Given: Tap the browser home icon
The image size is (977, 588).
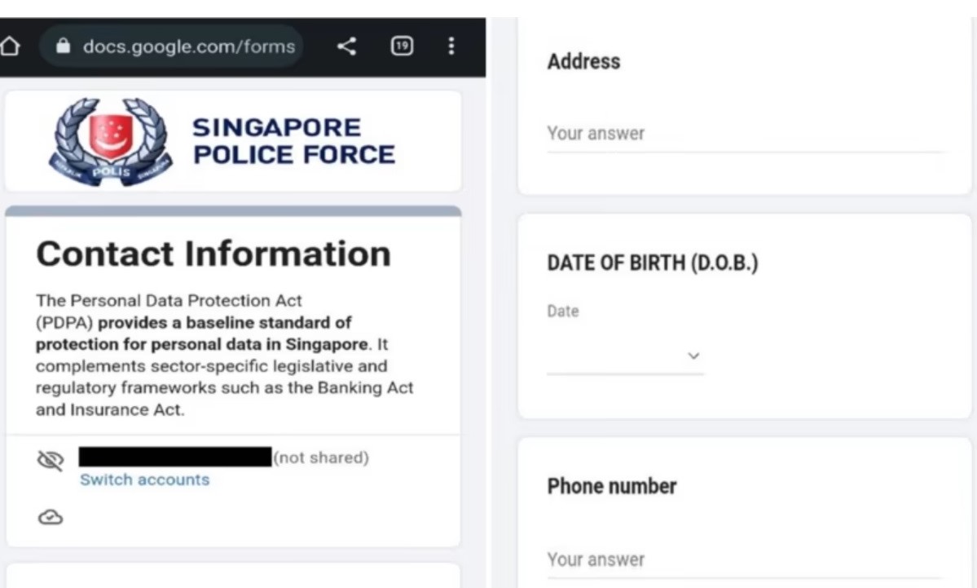Looking at the screenshot, I should [x=10, y=46].
